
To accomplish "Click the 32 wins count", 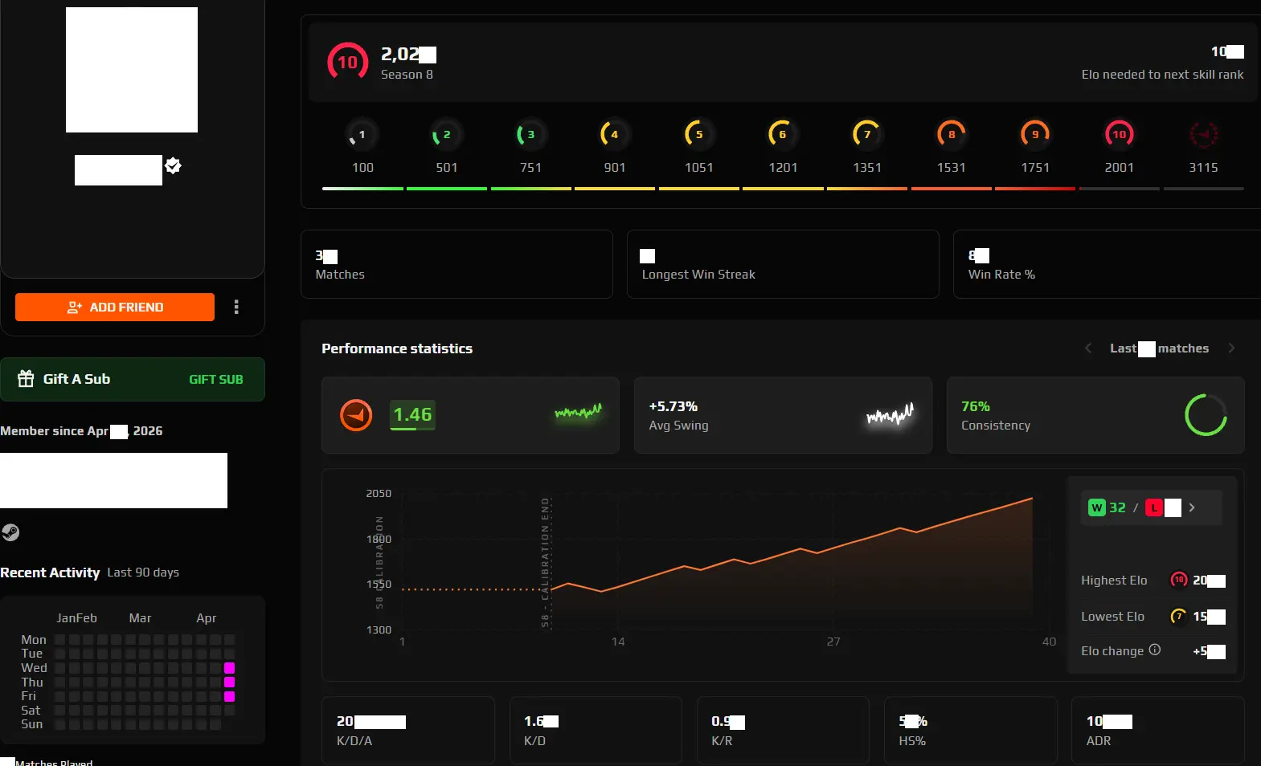I will (x=1117, y=507).
